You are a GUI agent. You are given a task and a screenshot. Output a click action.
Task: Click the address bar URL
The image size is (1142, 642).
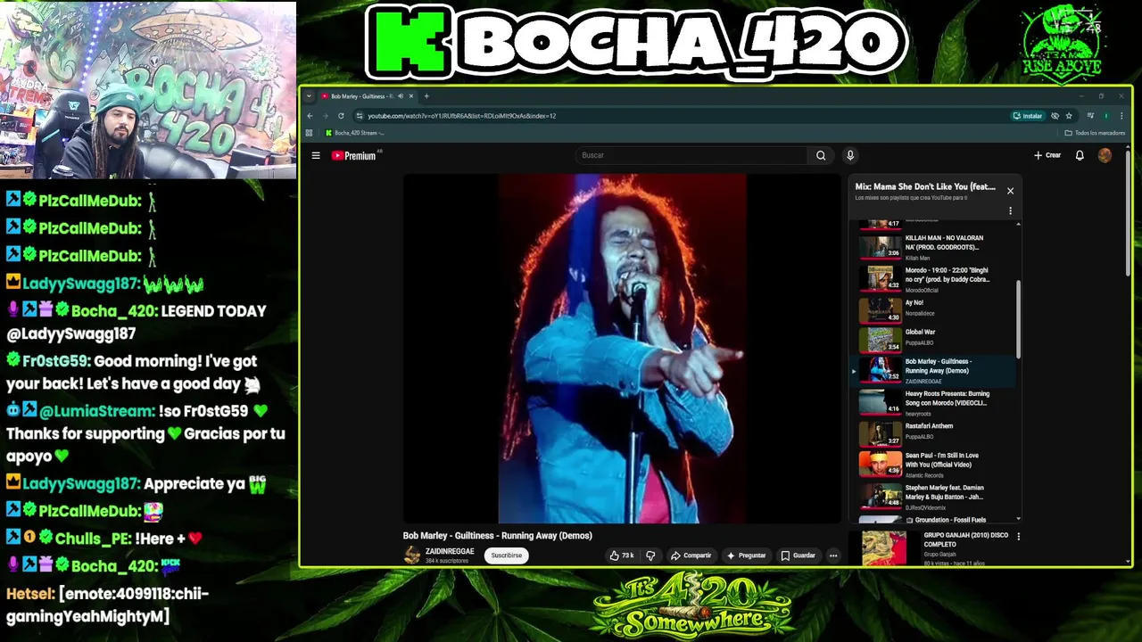click(x=462, y=116)
